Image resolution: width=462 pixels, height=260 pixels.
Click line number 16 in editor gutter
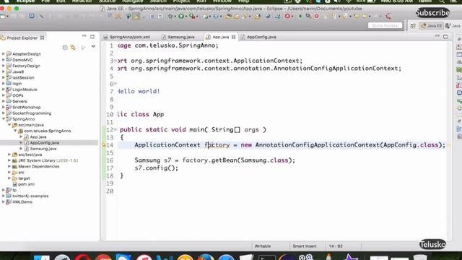click(110, 160)
